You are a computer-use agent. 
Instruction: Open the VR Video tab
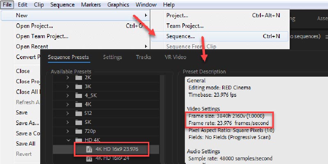[x=175, y=57]
